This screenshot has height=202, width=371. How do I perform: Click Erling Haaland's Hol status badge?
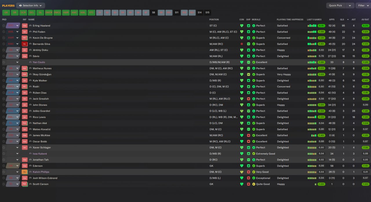pyautogui.click(x=25, y=26)
